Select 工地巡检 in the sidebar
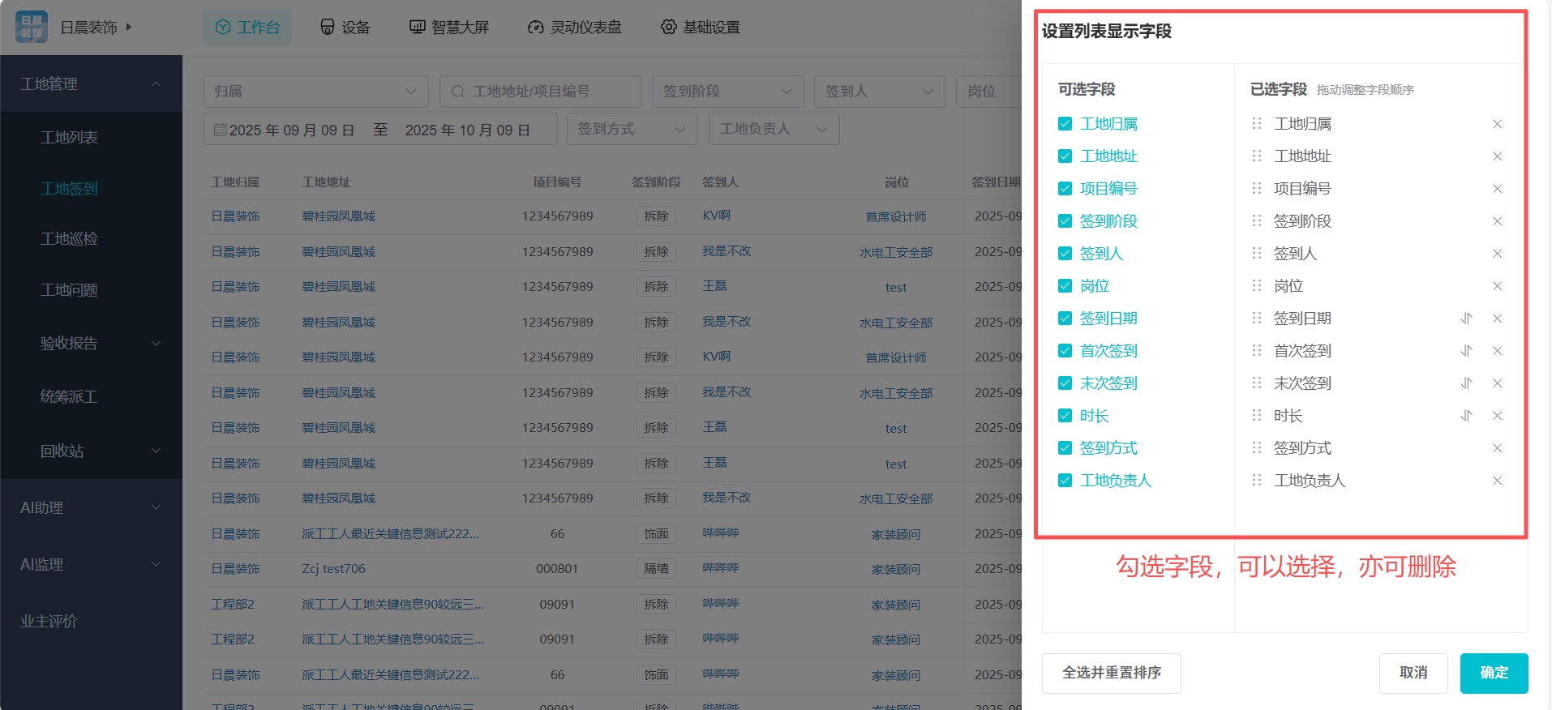 [x=70, y=239]
